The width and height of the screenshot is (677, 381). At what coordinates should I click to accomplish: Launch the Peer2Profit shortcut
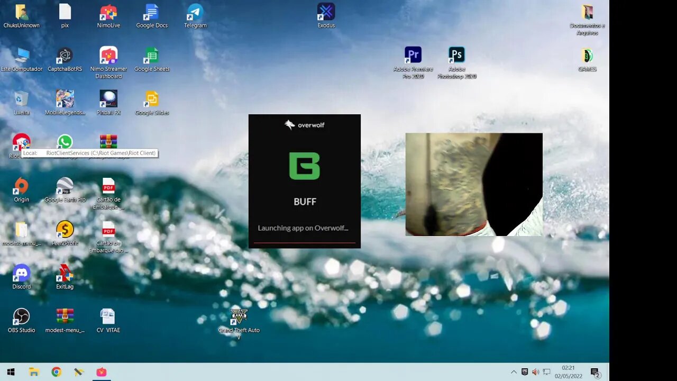point(65,233)
